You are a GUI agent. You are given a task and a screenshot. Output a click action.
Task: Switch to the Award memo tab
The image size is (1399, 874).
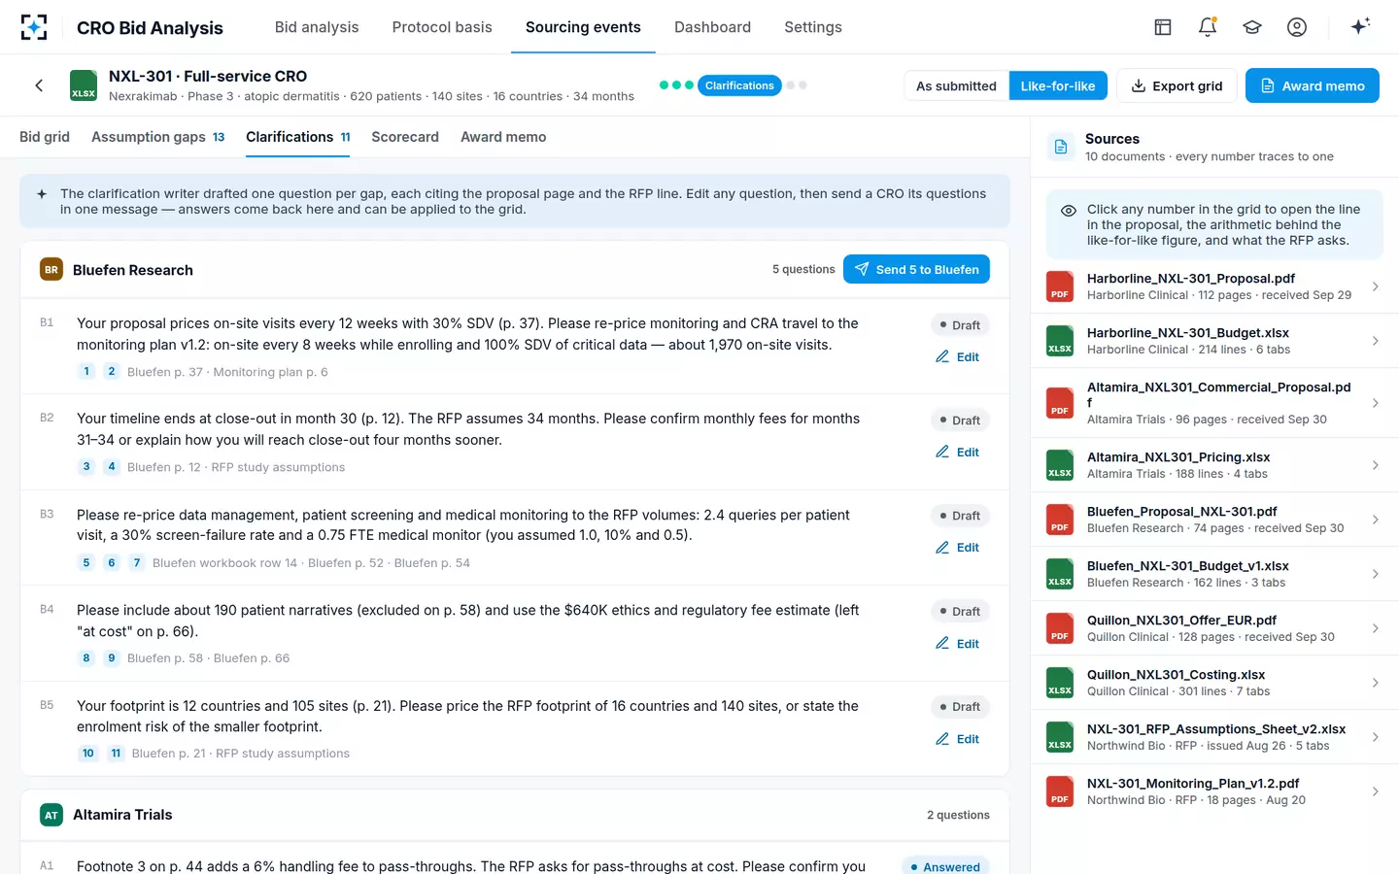[503, 137]
